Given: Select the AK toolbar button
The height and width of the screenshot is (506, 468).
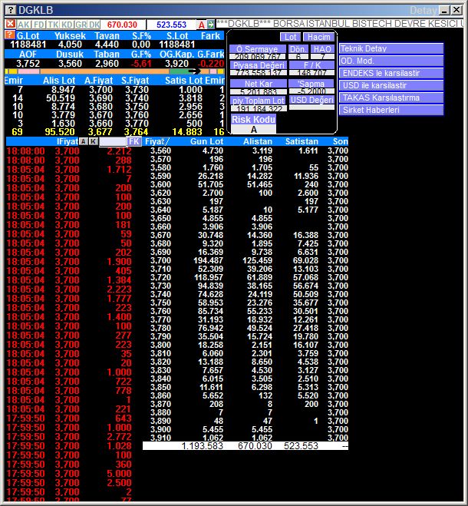Looking at the screenshot, I should (24, 25).
